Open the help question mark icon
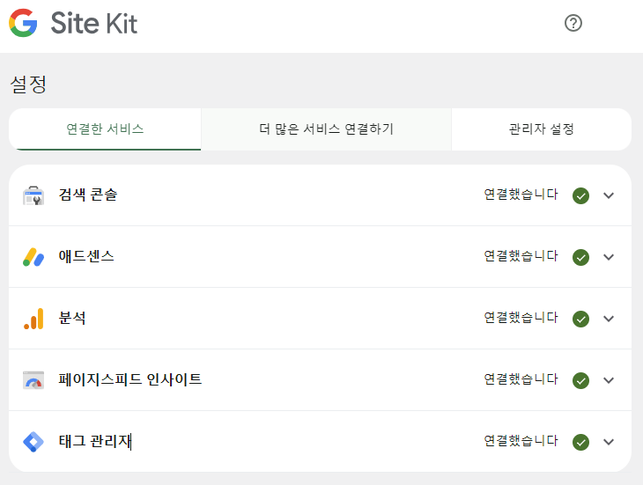The height and width of the screenshot is (485, 643). click(573, 23)
